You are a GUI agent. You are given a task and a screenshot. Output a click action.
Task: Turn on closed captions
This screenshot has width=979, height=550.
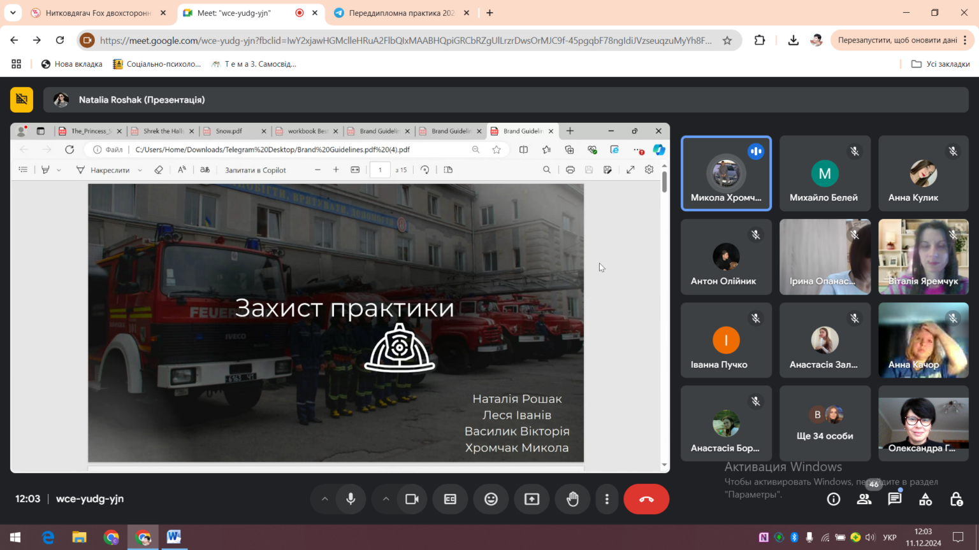coord(450,499)
